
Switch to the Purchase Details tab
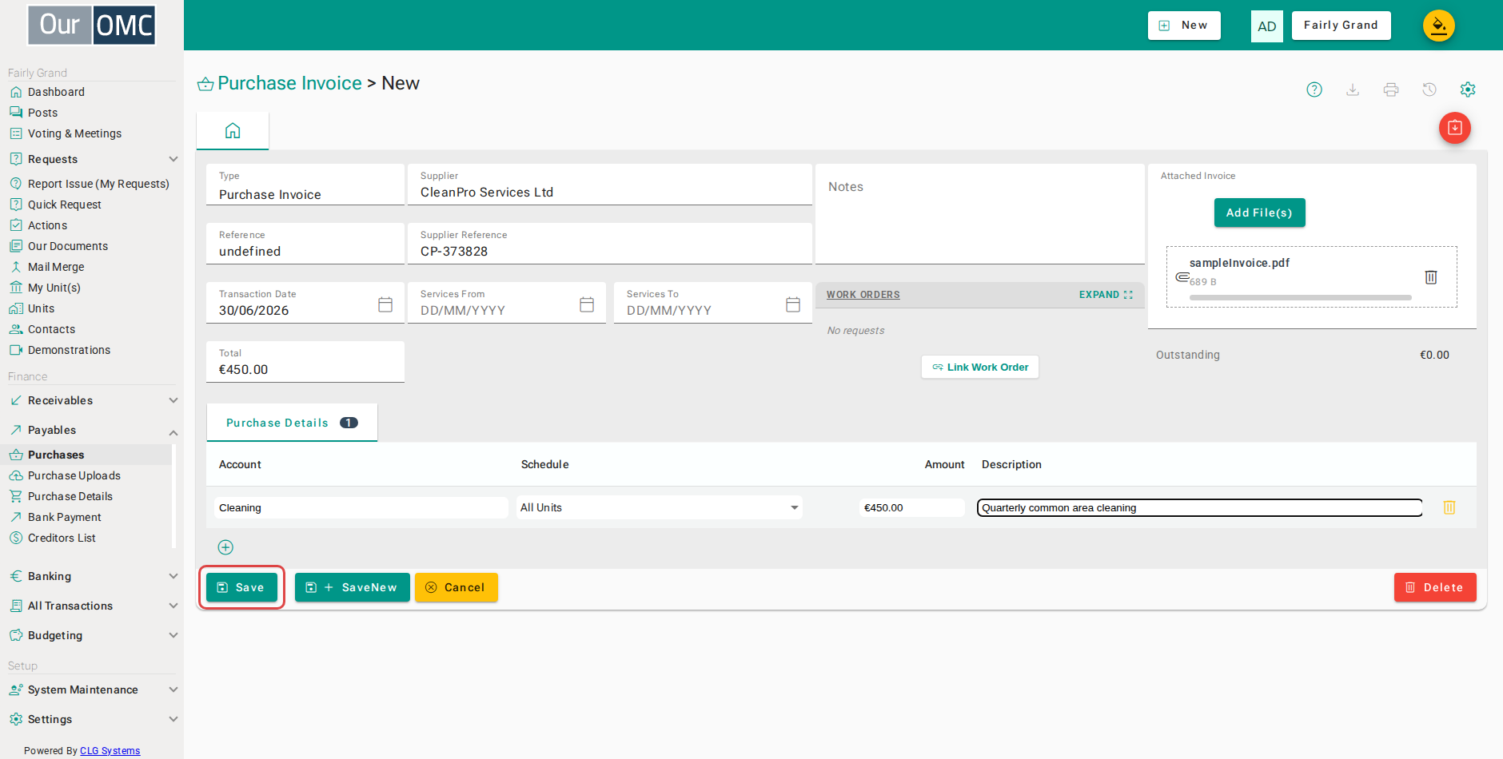click(292, 423)
